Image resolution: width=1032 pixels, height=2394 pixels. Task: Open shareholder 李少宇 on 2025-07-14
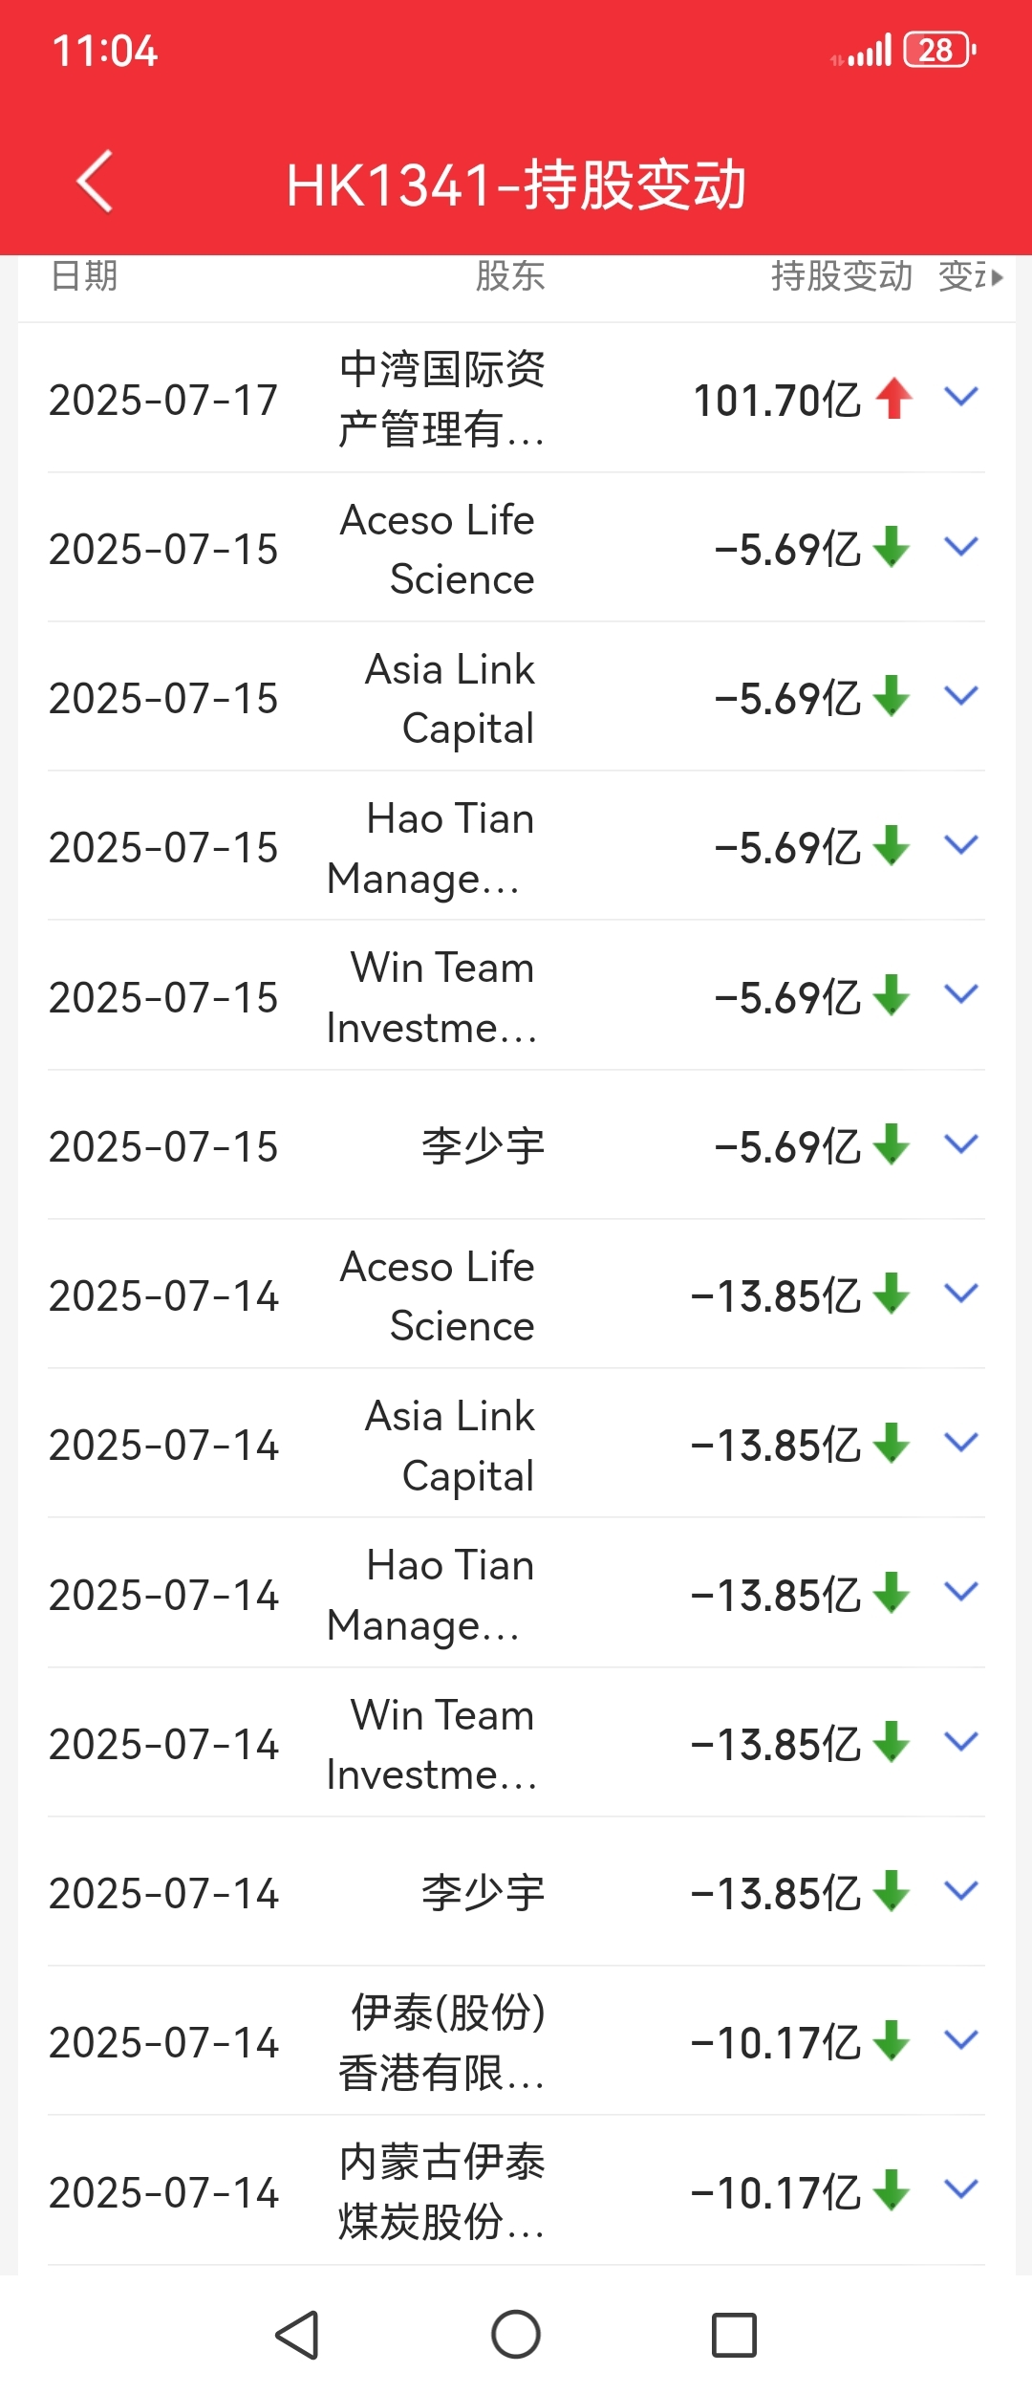click(484, 1892)
